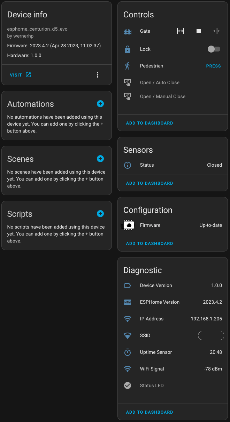
Task: Open the device three-dot overflow menu
Action: tap(98, 75)
